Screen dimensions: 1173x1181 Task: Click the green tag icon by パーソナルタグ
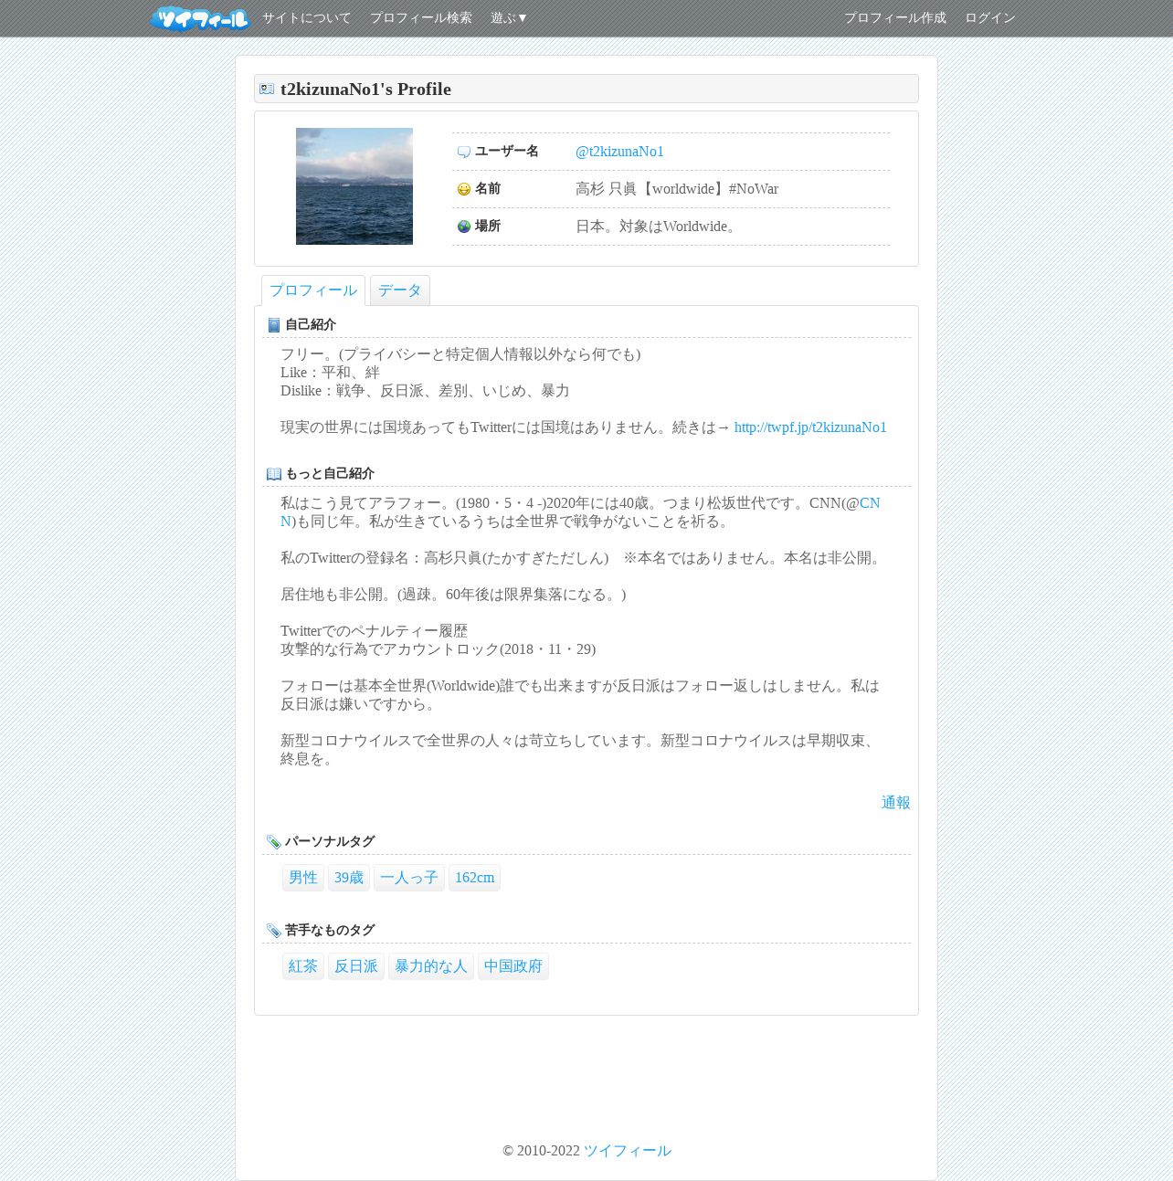[x=274, y=842]
